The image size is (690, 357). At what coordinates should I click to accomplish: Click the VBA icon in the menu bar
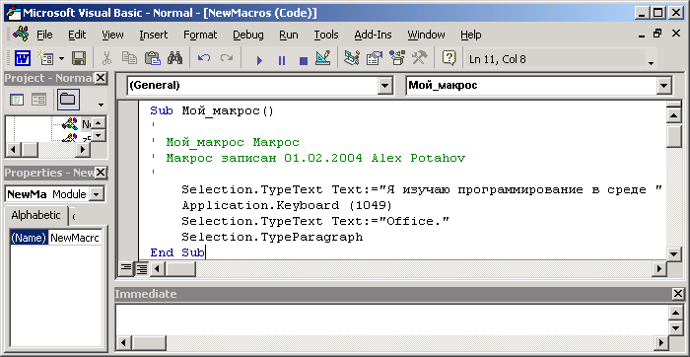(21, 34)
